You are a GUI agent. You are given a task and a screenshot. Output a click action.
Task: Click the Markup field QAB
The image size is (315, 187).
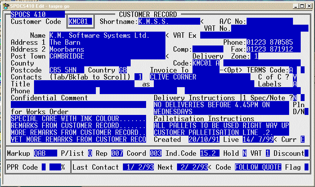click(x=45, y=153)
